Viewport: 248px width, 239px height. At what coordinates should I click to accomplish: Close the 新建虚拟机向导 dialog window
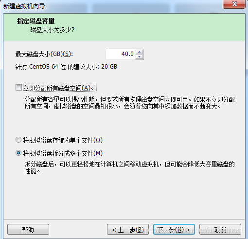pyautogui.click(x=234, y=4)
